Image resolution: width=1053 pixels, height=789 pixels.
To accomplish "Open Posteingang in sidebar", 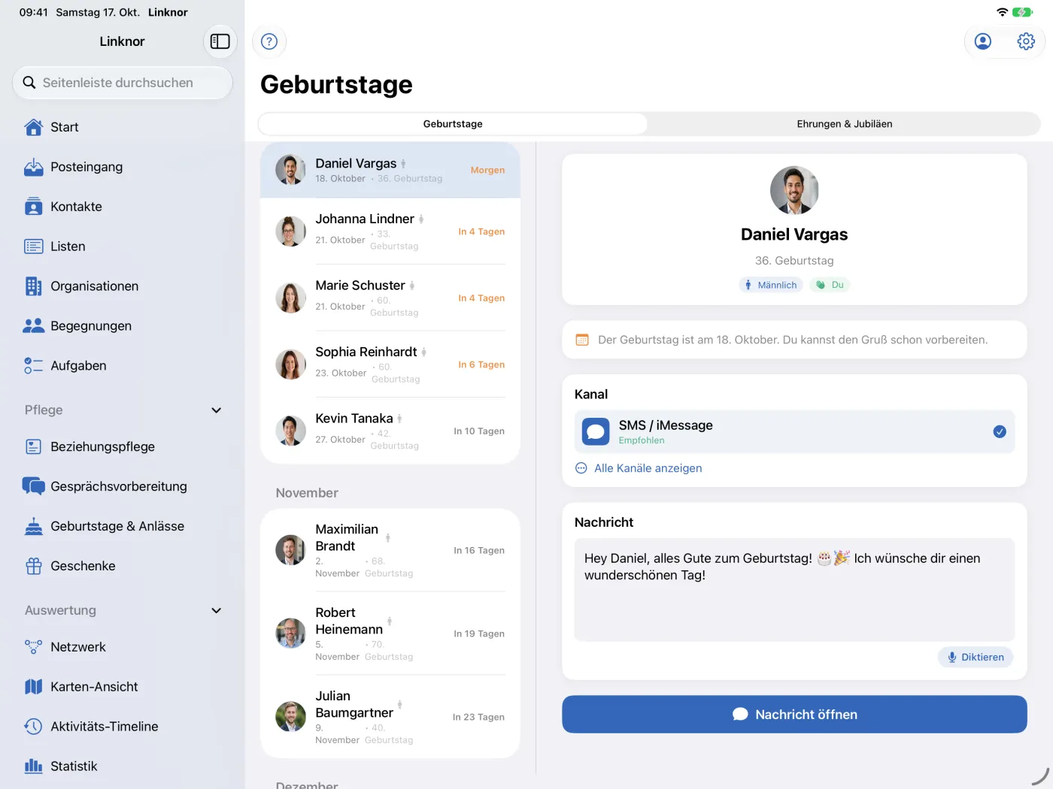I will [x=123, y=167].
